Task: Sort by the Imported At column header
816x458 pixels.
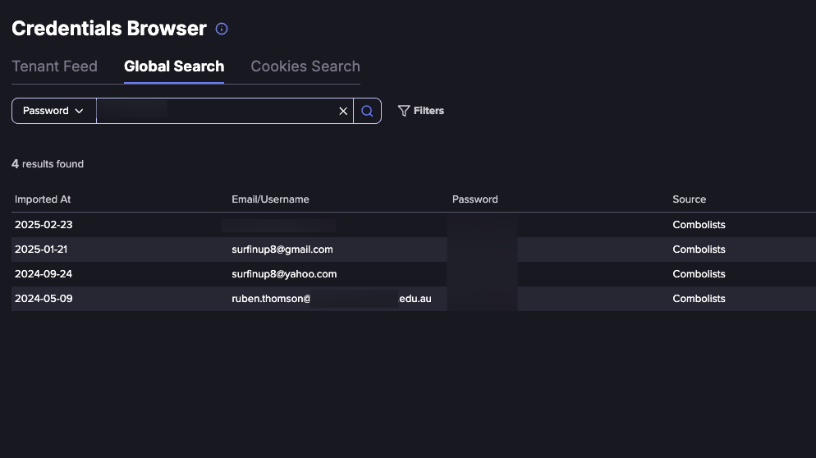Action: 43,199
